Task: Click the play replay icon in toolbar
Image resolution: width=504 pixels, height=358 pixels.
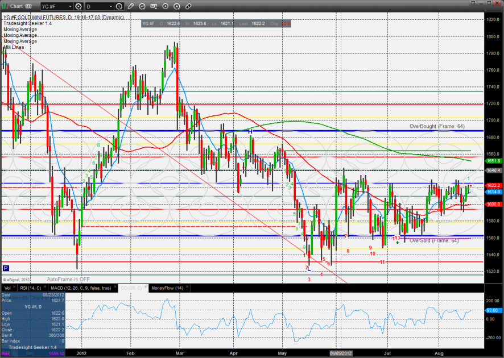Action: (166, 7)
